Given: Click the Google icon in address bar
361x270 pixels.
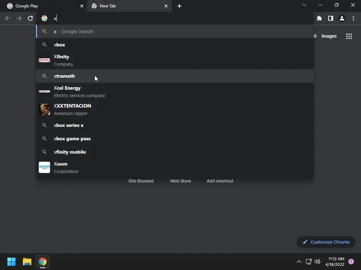Looking at the screenshot, I should pyautogui.click(x=44, y=18).
